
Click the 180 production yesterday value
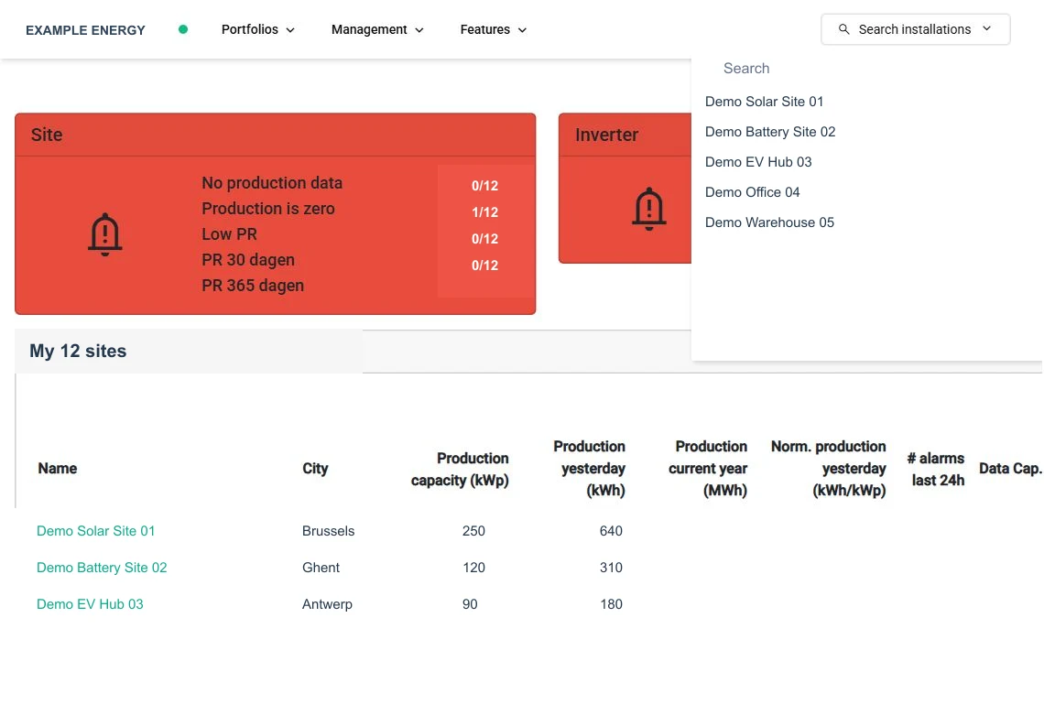611,604
